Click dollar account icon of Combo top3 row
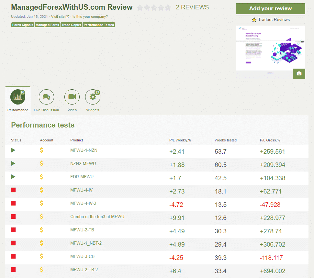Image resolution: width=314 pixels, height=278 pixels. point(41,217)
